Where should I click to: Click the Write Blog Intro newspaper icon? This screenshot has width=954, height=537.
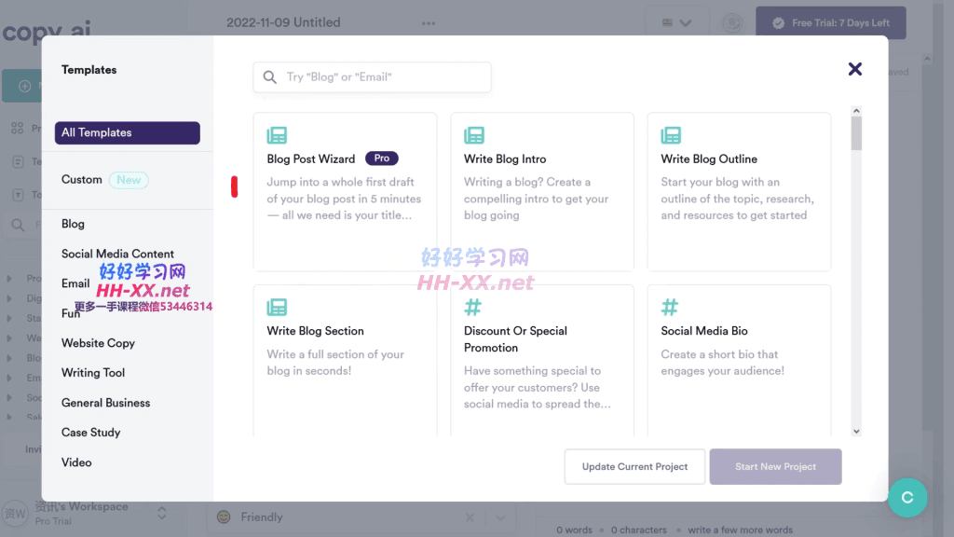point(474,135)
